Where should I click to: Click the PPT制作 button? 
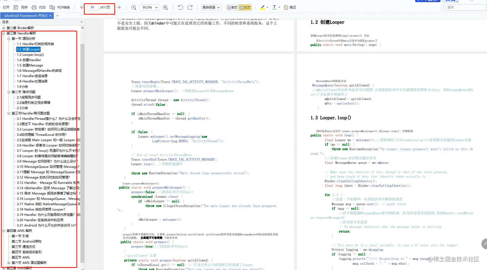(x=428, y=2)
